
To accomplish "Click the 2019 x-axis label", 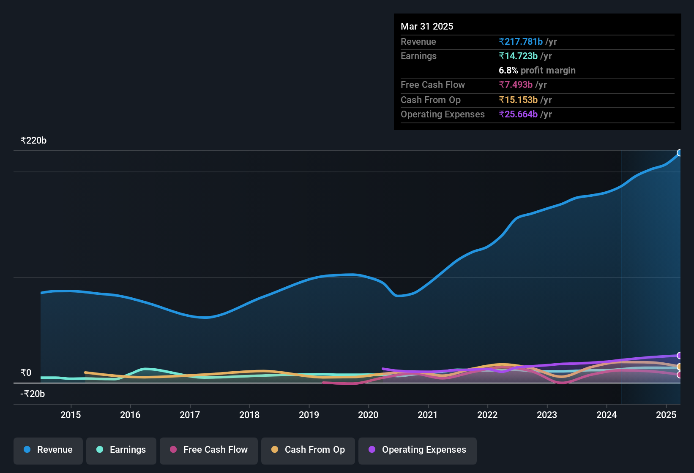I will [309, 415].
